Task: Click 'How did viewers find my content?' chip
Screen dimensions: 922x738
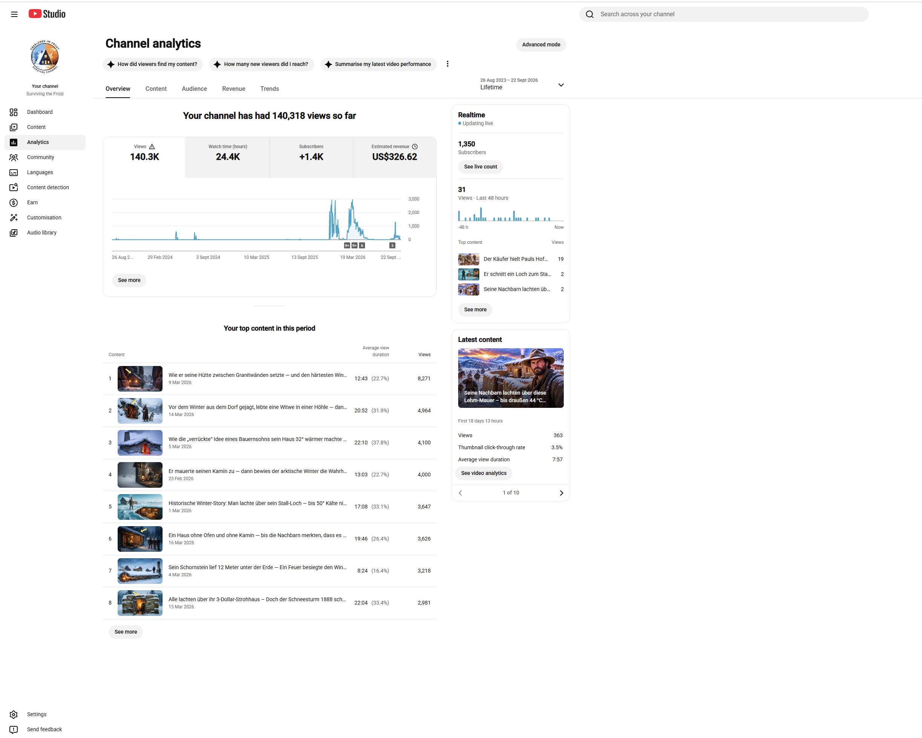Action: [153, 64]
